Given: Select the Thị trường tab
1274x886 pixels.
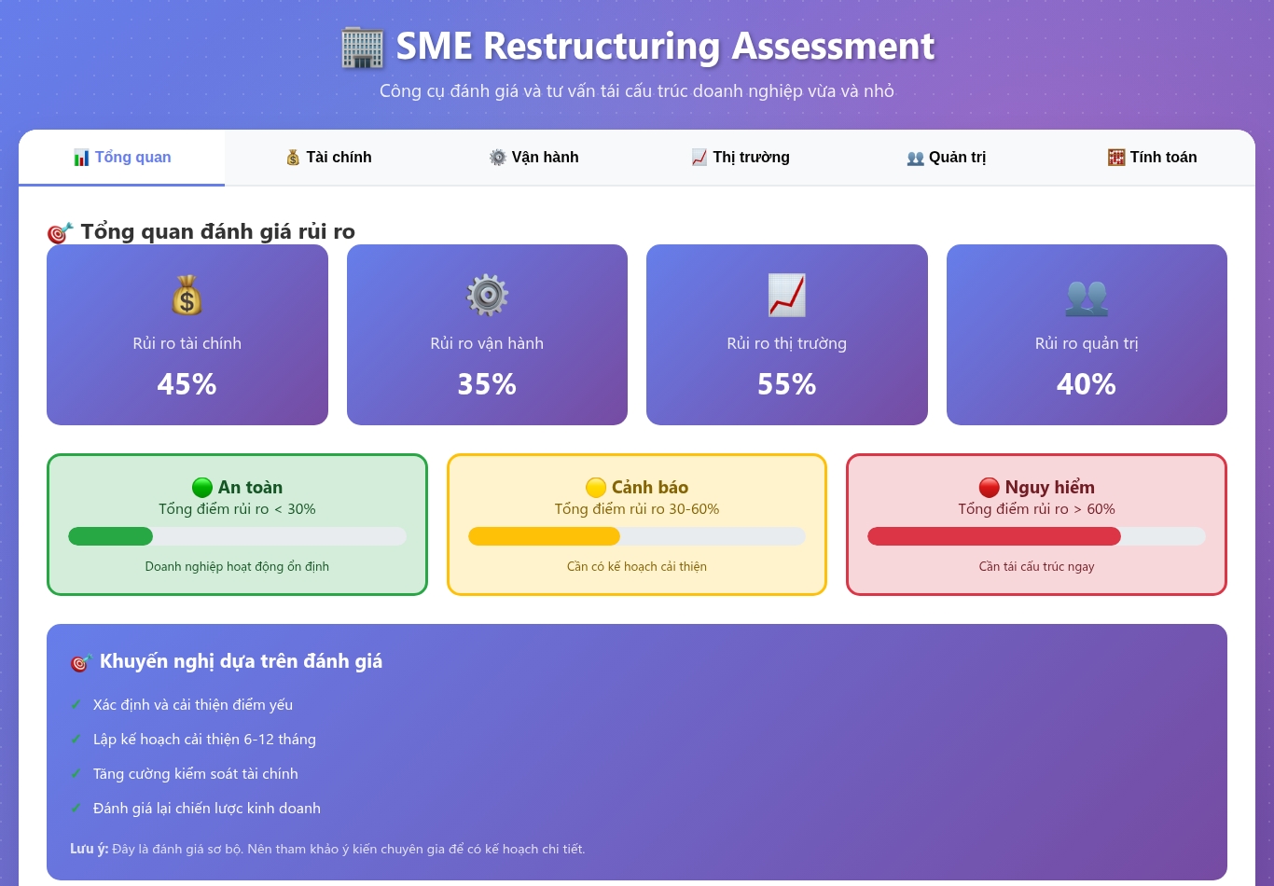Looking at the screenshot, I should pos(741,158).
